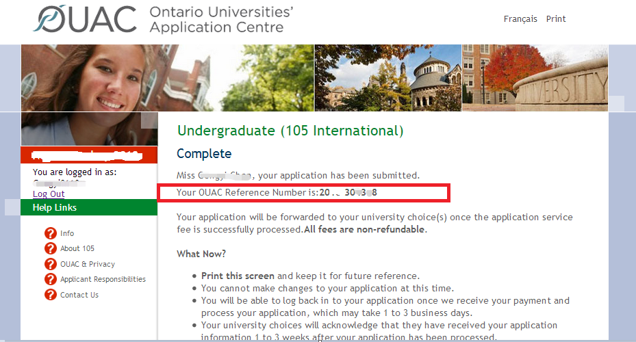The width and height of the screenshot is (636, 342).
Task: Click the question mark icon beside Contact Us
Action: pos(50,295)
